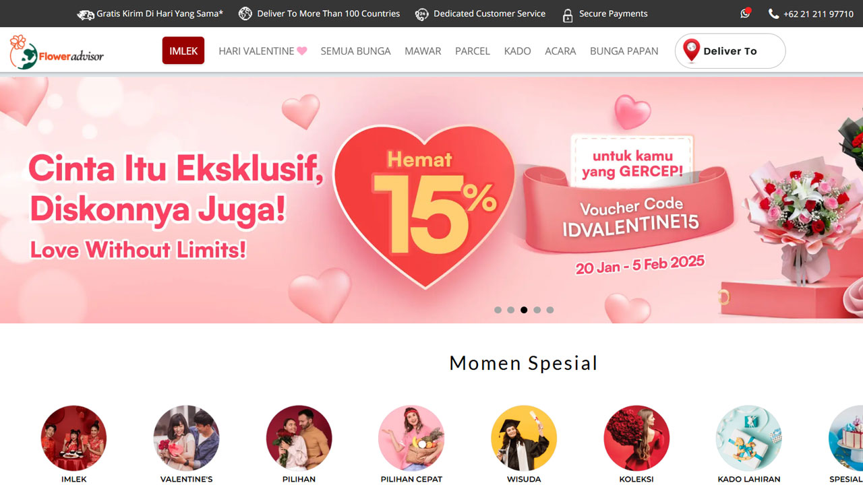Image resolution: width=863 pixels, height=485 pixels.
Task: Open the WISUDA graduation category thumbnail
Action: point(524,438)
